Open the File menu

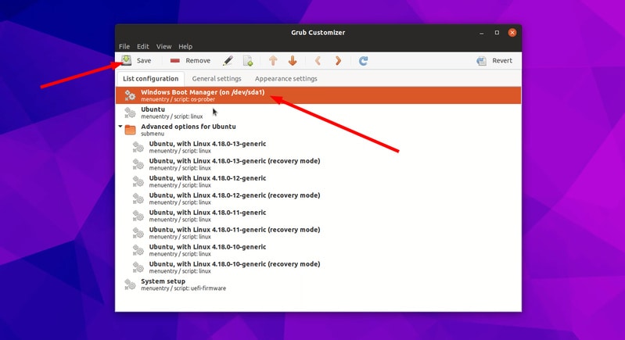pyautogui.click(x=124, y=47)
